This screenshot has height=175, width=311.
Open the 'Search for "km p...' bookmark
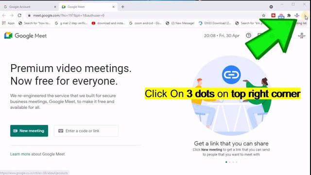[x=250, y=23]
